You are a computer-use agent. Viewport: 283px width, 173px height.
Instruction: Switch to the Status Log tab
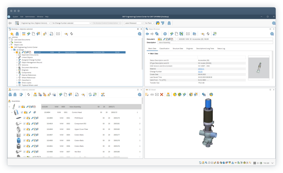221,49
